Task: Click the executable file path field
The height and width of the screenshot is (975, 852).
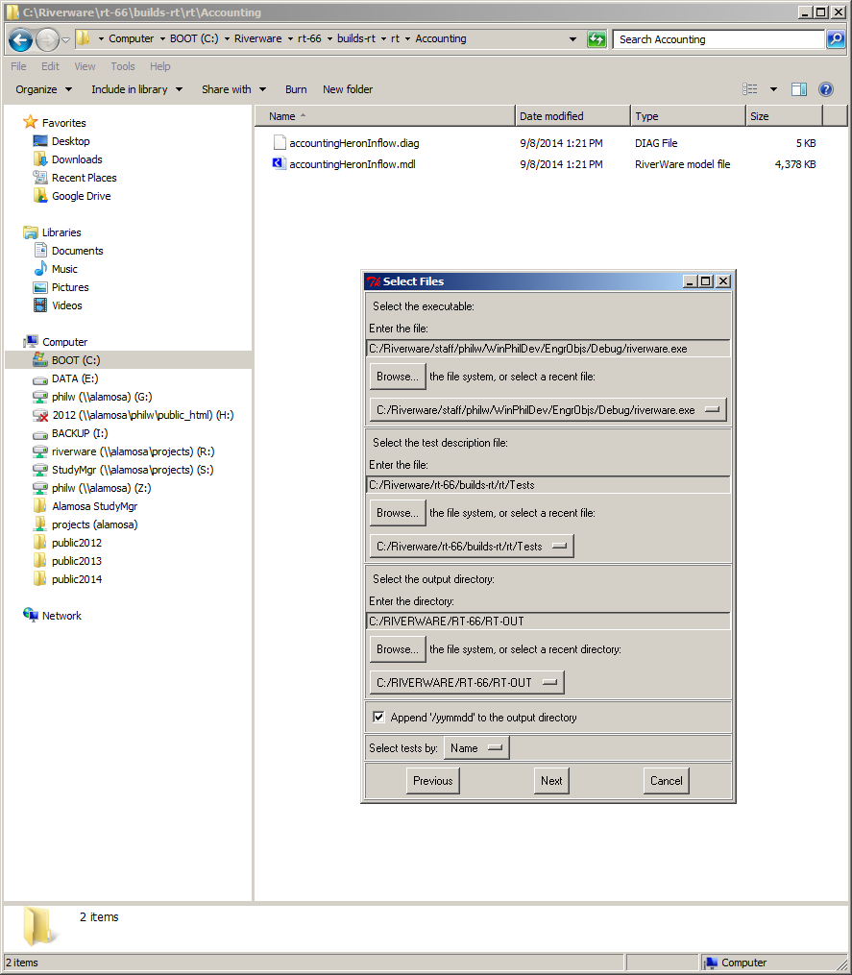Action: (548, 348)
